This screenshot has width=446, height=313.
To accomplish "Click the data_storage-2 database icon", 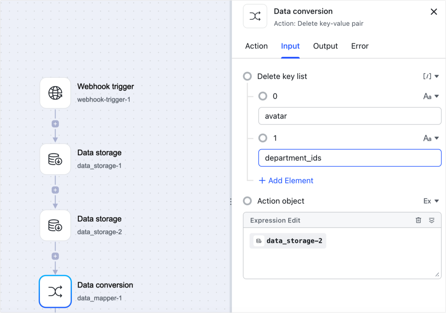I will click(x=55, y=225).
